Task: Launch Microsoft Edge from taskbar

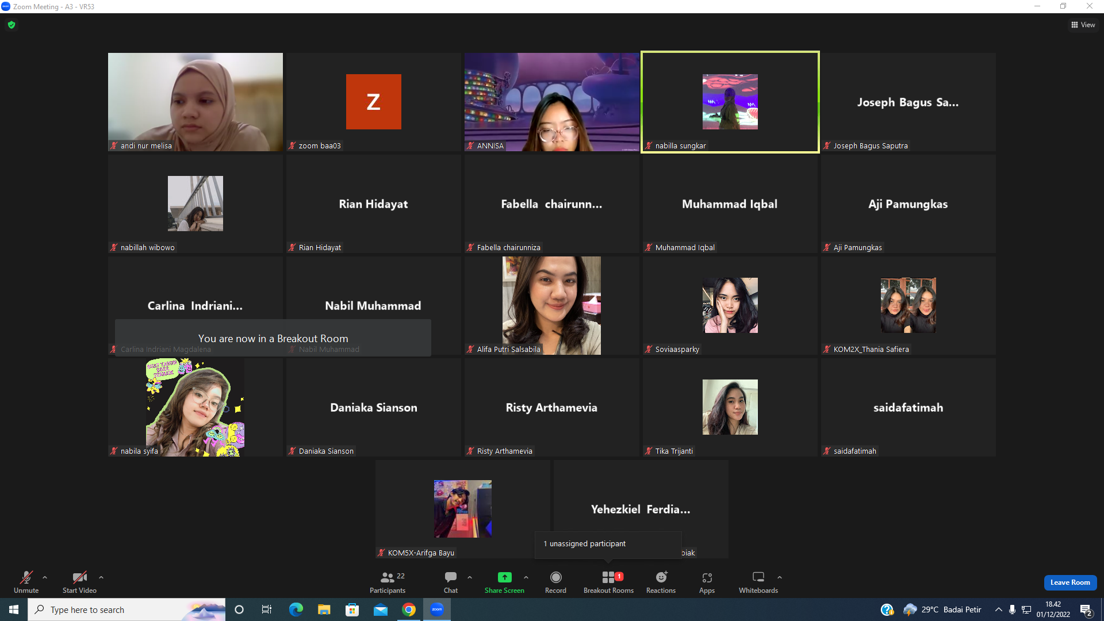Action: (x=296, y=609)
